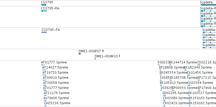Select the DME1-009M10.F small purple glyph
Image resolution: width=216 pixels, height=107 pixels.
(95, 59)
